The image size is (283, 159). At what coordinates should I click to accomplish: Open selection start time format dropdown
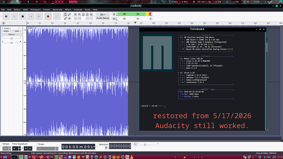pos(130,145)
